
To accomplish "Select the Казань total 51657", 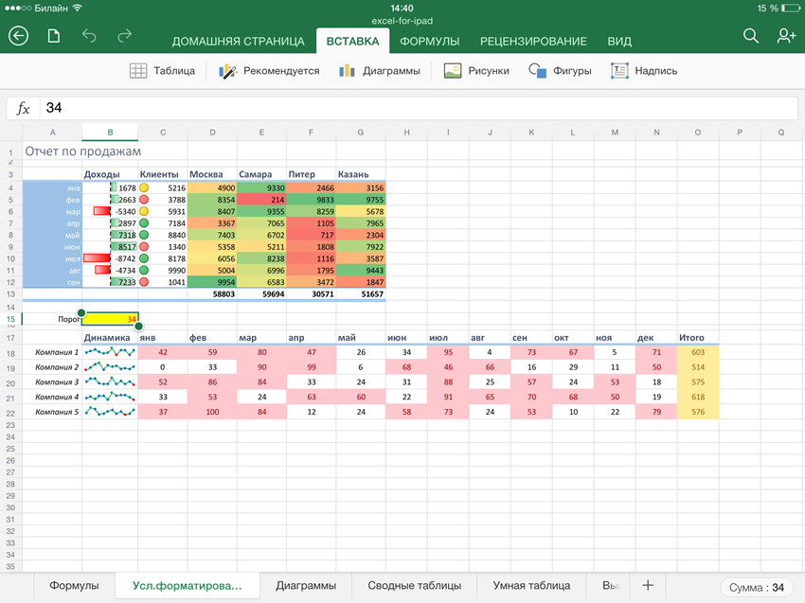I will click(361, 294).
